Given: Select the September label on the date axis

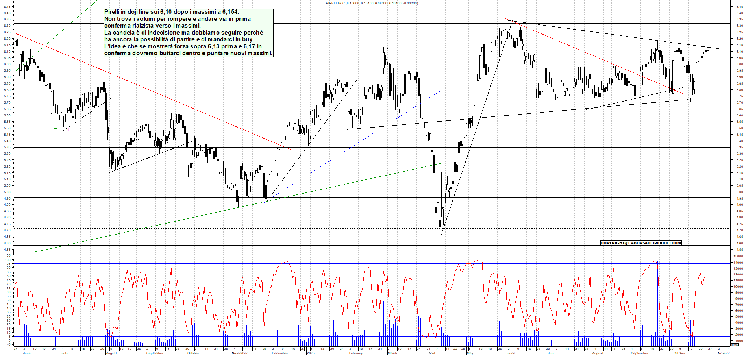Looking at the screenshot, I should [155, 353].
